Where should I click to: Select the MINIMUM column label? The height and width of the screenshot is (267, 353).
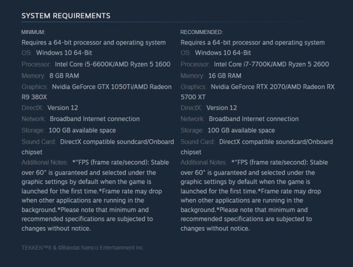[x=33, y=32]
